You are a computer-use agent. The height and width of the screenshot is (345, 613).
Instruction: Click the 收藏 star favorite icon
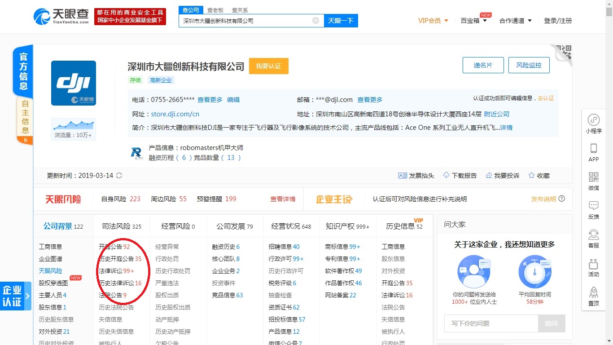tap(539, 176)
